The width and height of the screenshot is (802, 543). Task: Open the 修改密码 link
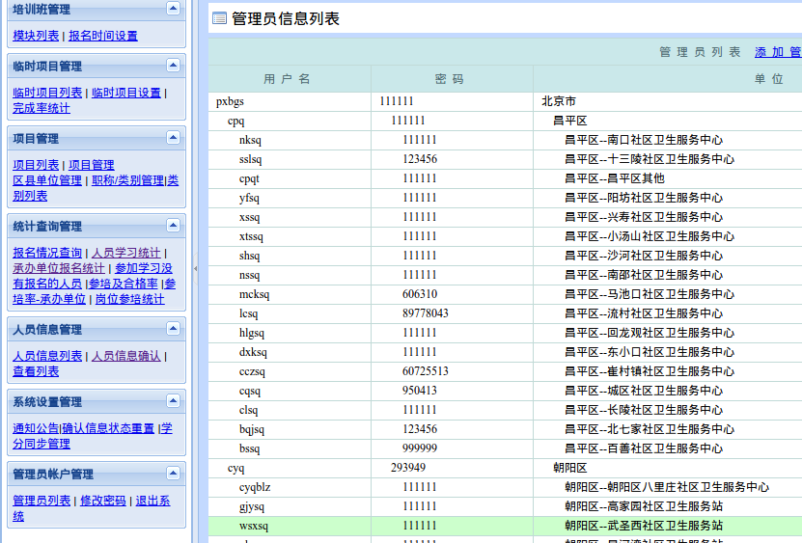click(x=103, y=501)
